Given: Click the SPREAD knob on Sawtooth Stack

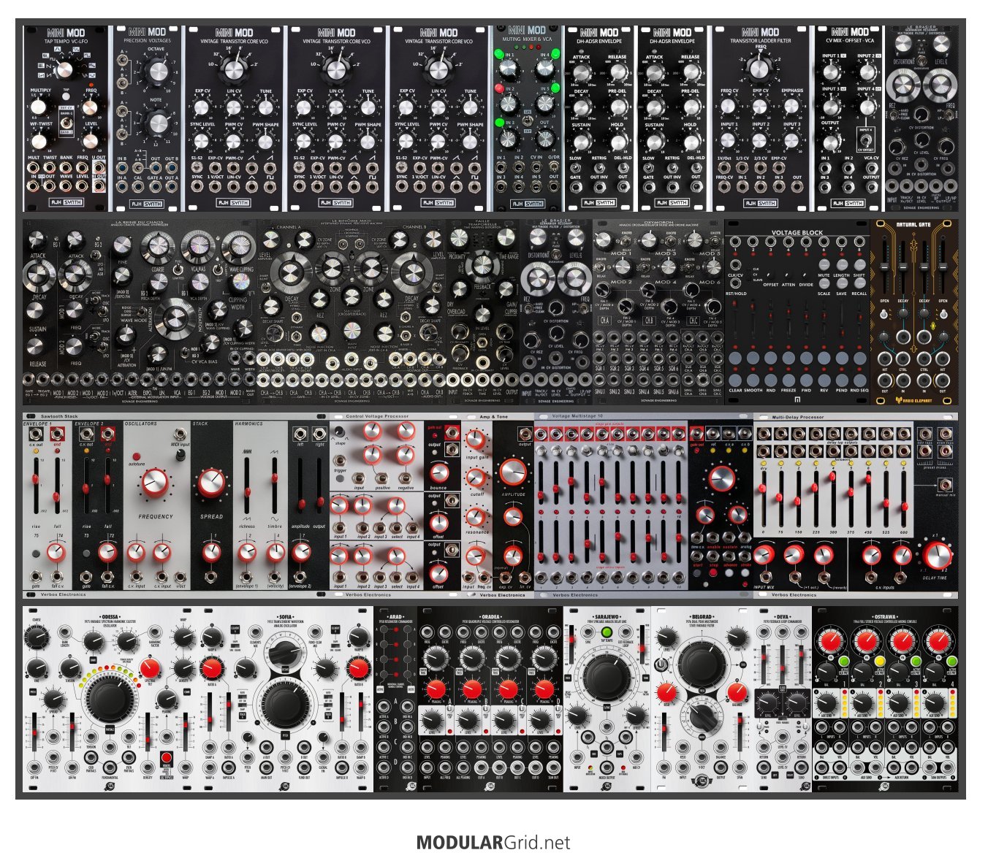Looking at the screenshot, I should pos(211,483).
